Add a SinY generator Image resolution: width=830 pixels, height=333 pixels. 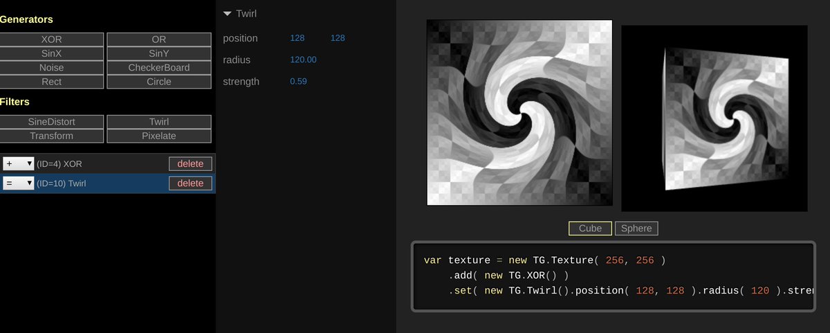pyautogui.click(x=159, y=53)
